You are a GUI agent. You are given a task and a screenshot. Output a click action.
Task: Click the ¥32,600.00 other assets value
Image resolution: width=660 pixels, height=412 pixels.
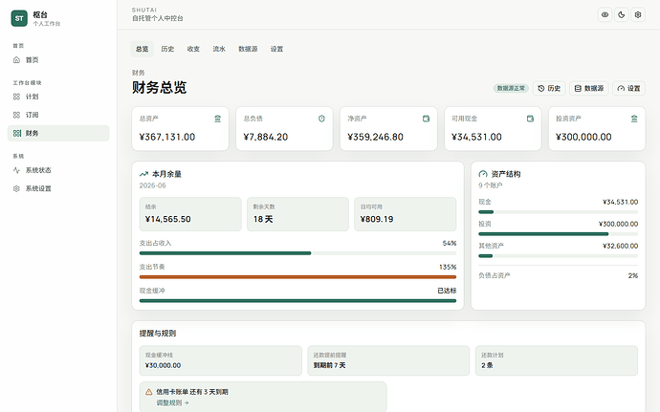pos(620,246)
